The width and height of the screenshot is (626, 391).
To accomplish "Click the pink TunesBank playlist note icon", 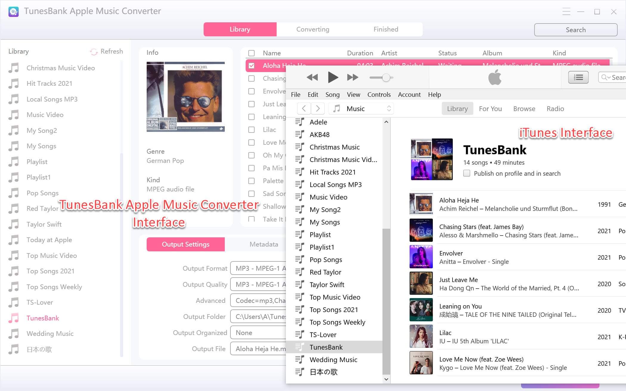I will (14, 318).
